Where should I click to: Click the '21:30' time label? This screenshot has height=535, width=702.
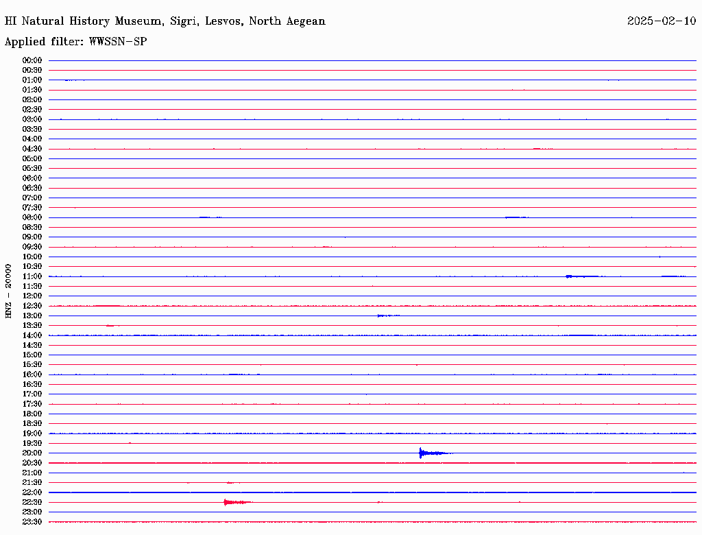click(x=32, y=483)
